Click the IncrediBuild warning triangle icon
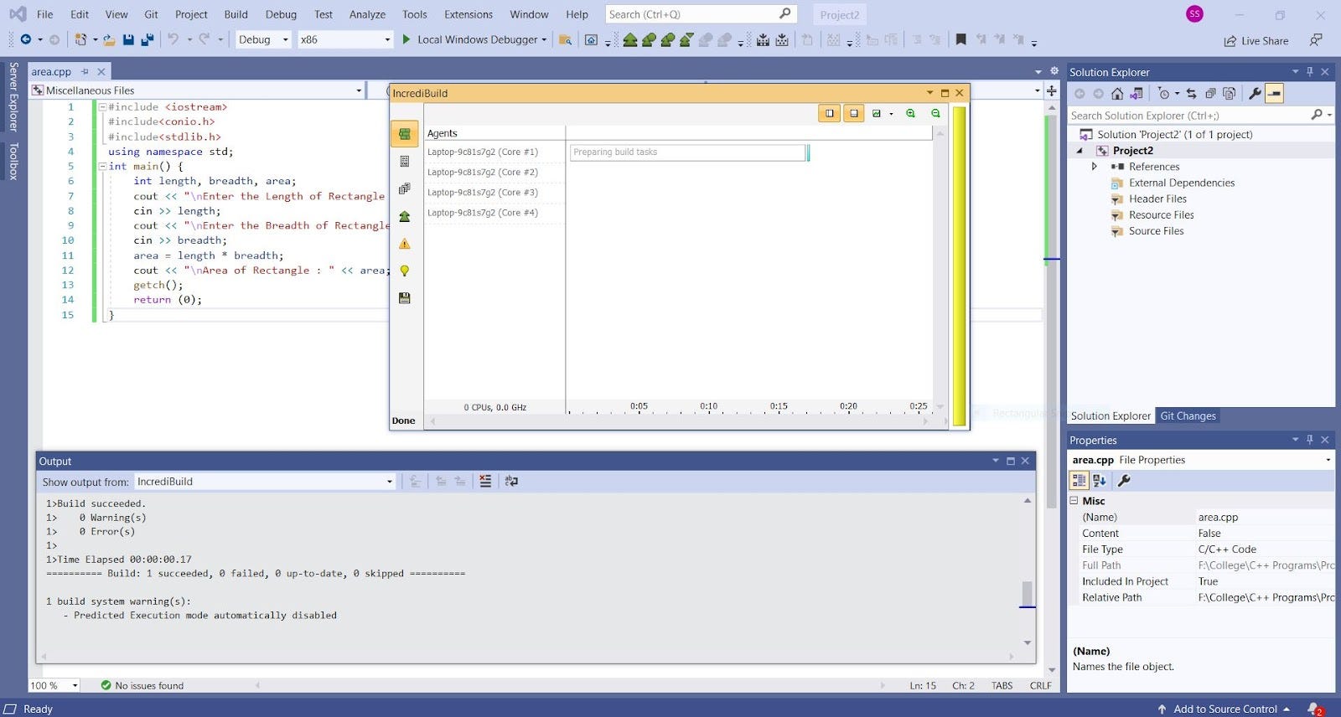This screenshot has width=1341, height=717. (x=405, y=244)
